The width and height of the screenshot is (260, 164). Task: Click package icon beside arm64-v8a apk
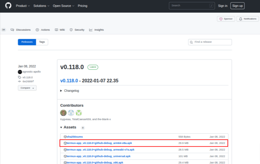tap(65, 143)
